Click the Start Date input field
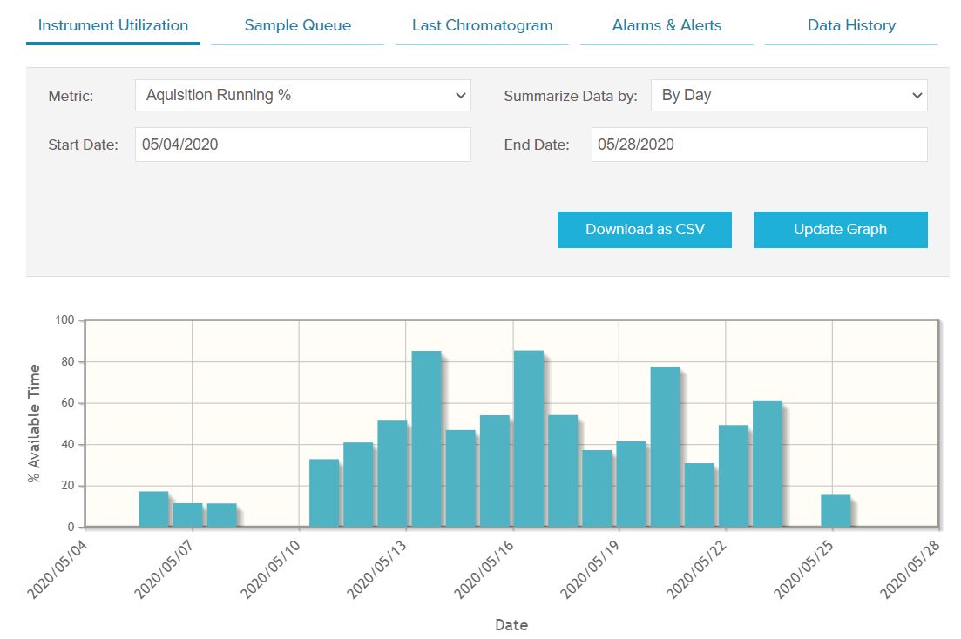 [x=302, y=145]
